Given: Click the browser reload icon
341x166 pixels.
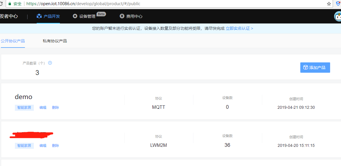Looking at the screenshot, I should coord(1,4).
